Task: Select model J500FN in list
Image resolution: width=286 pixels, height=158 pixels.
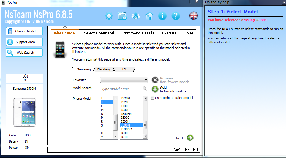Action: tap(131, 114)
